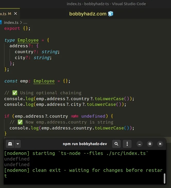The width and height of the screenshot is (171, 188).
Task: Click the 'const' keyword on emp line
Action: [11, 81]
